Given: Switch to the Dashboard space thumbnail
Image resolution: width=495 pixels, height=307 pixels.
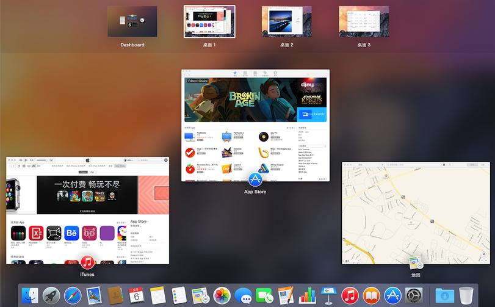Looking at the screenshot, I should pos(132,21).
